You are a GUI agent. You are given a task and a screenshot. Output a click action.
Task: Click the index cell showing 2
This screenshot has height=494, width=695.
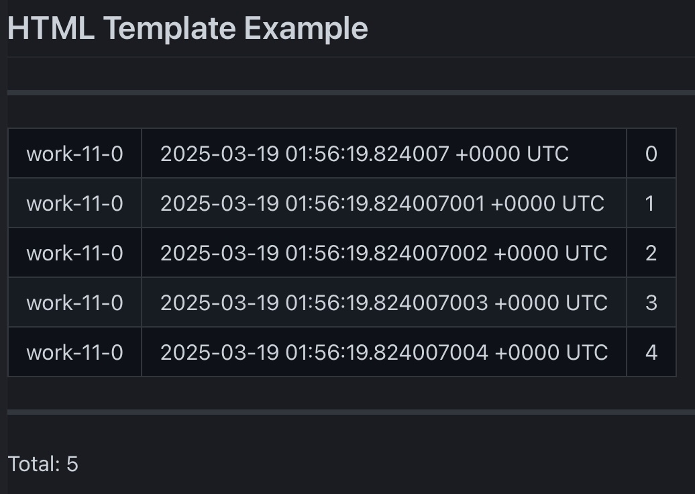click(x=651, y=253)
